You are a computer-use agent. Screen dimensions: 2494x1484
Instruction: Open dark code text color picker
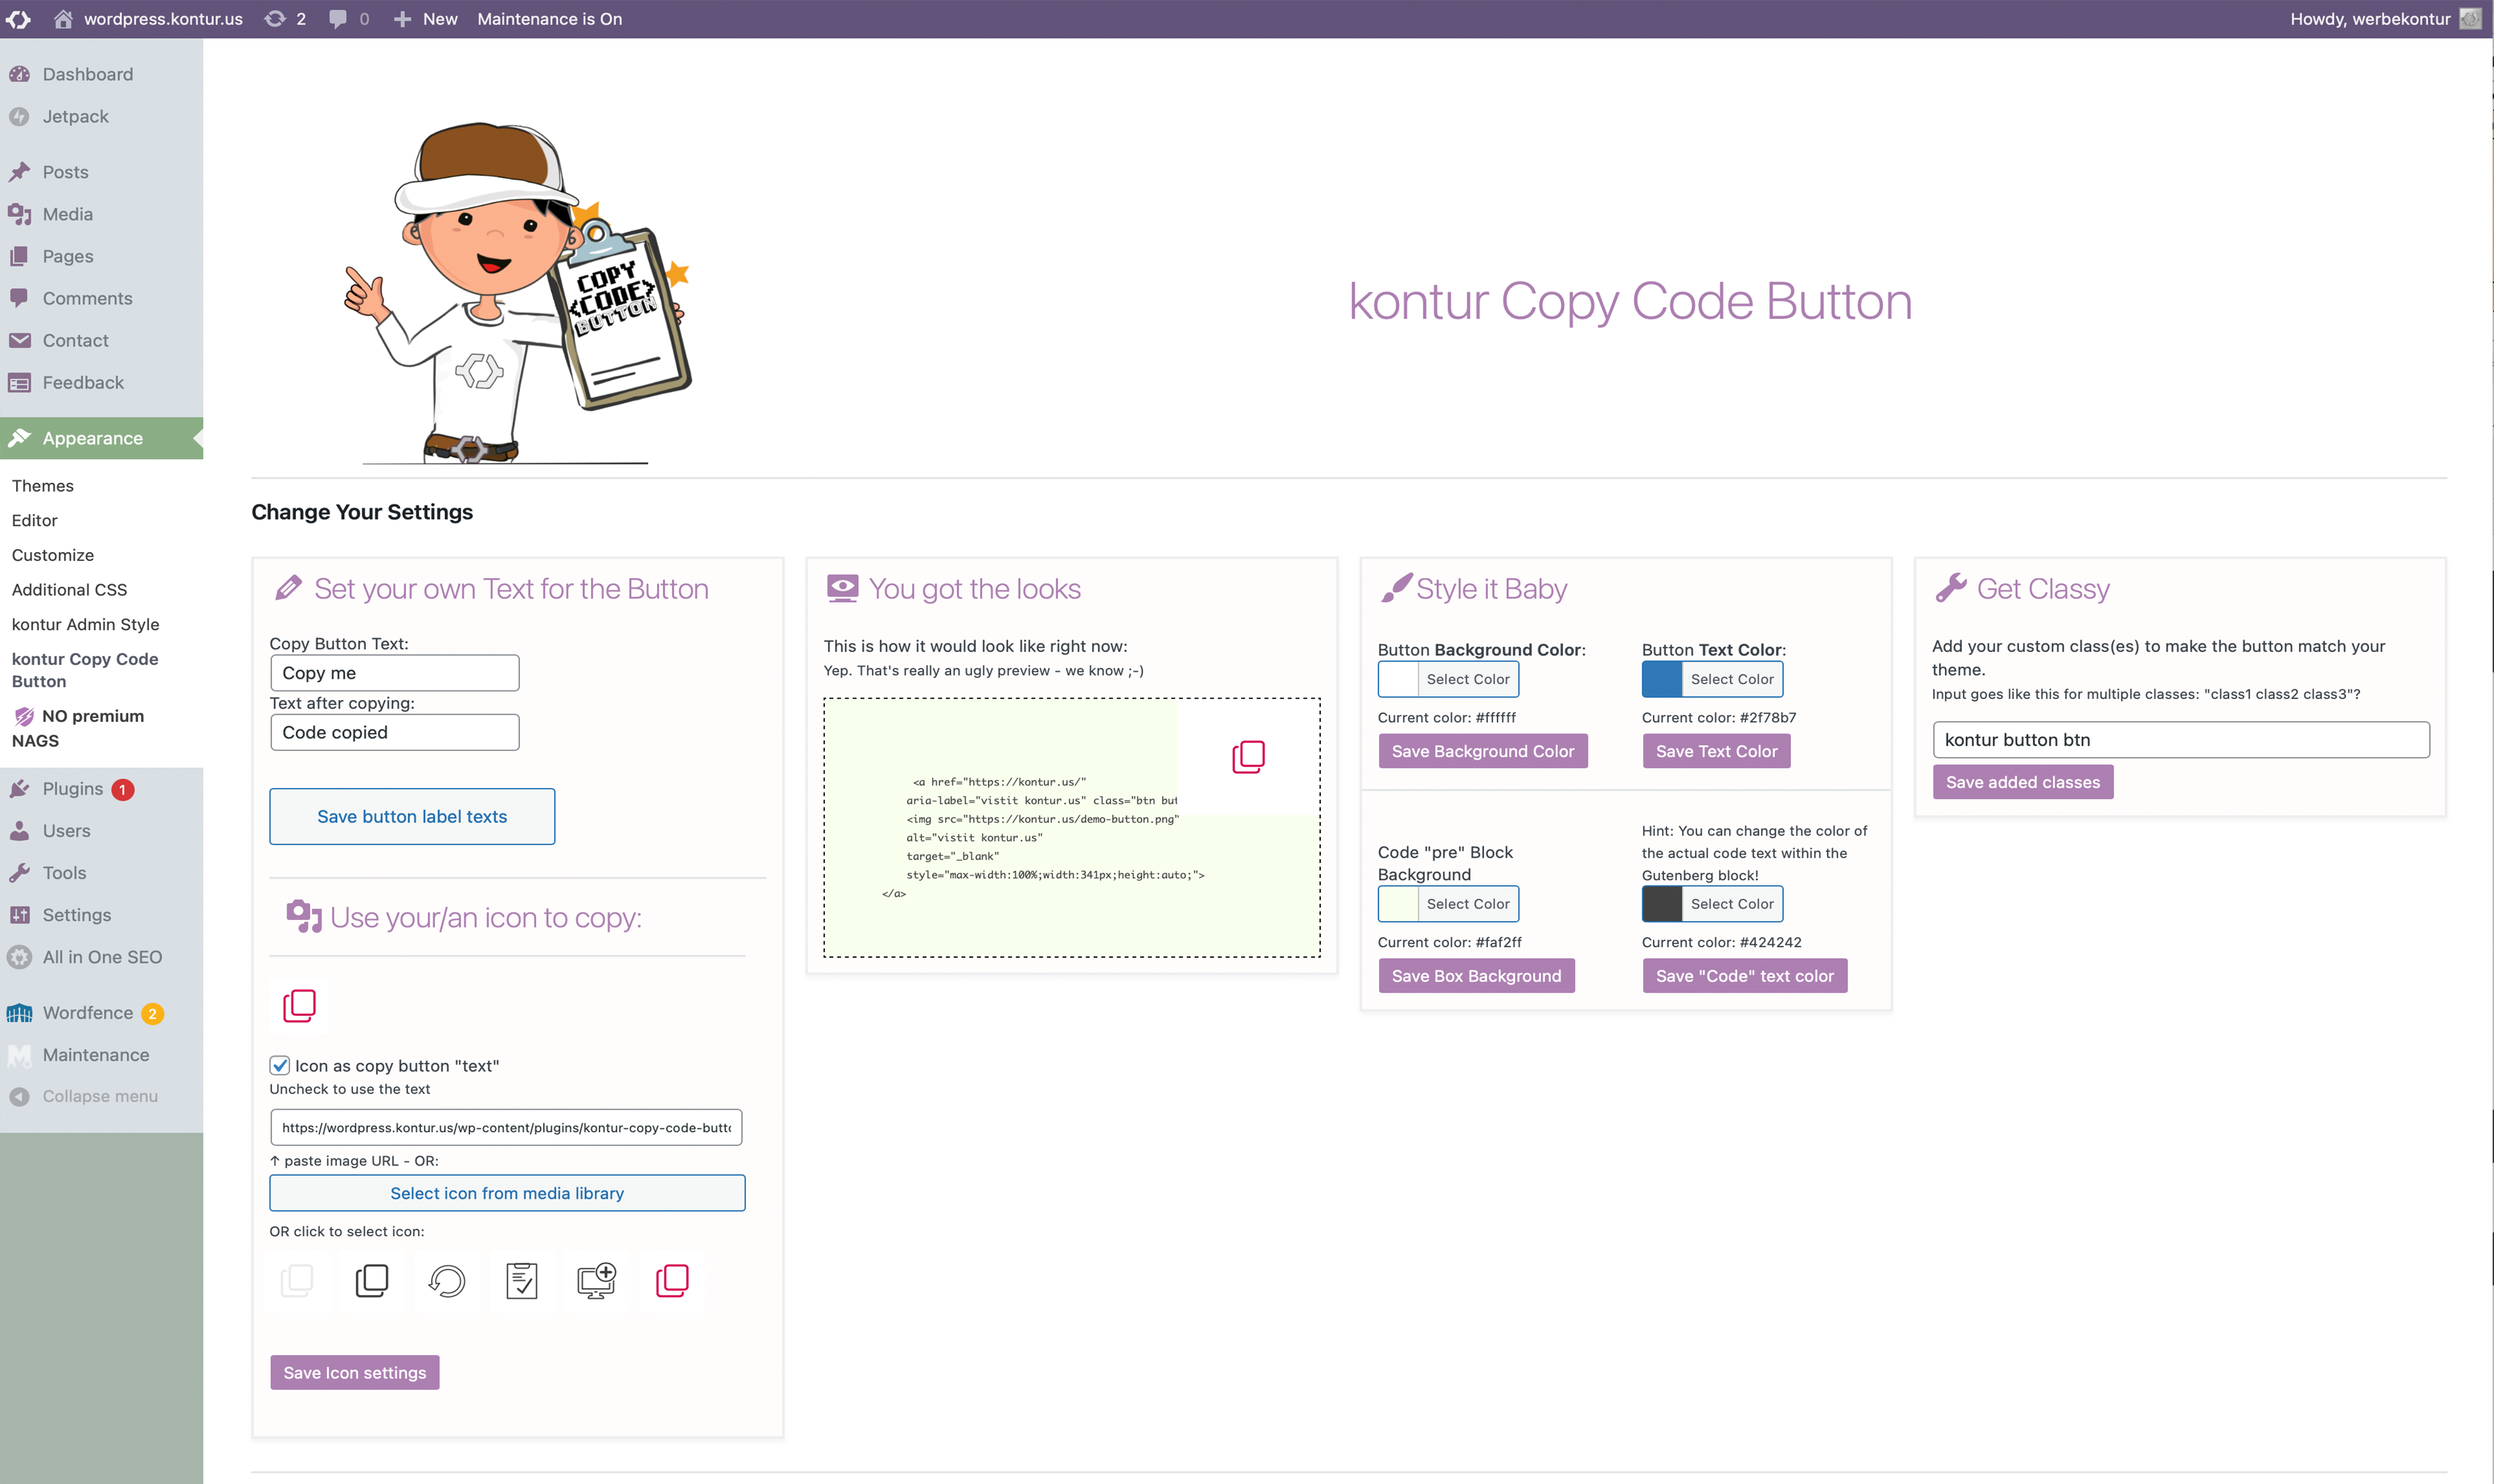point(1712,904)
